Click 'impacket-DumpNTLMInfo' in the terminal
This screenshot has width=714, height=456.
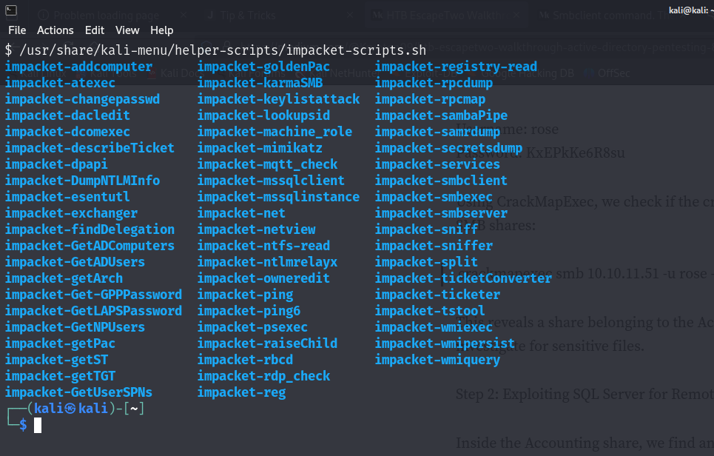click(x=82, y=181)
